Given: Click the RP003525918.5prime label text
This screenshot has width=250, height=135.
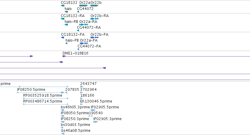Looking at the screenshot, I should point(43,95).
